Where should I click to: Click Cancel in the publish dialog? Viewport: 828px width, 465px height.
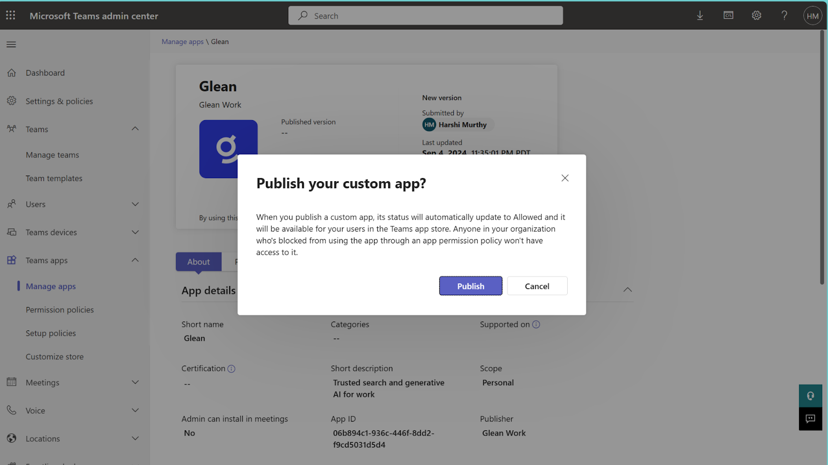click(x=537, y=286)
